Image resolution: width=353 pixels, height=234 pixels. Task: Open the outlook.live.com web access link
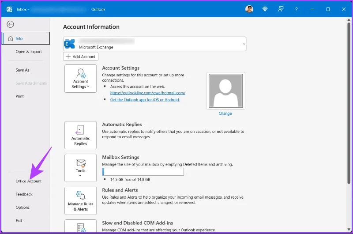(x=148, y=93)
